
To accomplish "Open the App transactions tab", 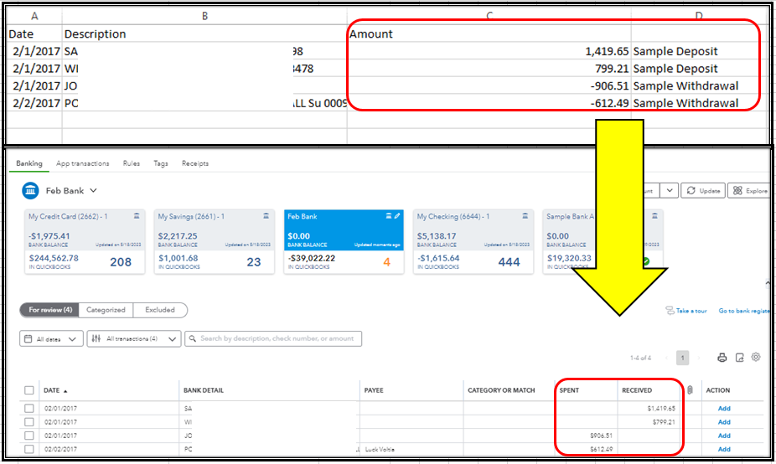I will [x=83, y=163].
